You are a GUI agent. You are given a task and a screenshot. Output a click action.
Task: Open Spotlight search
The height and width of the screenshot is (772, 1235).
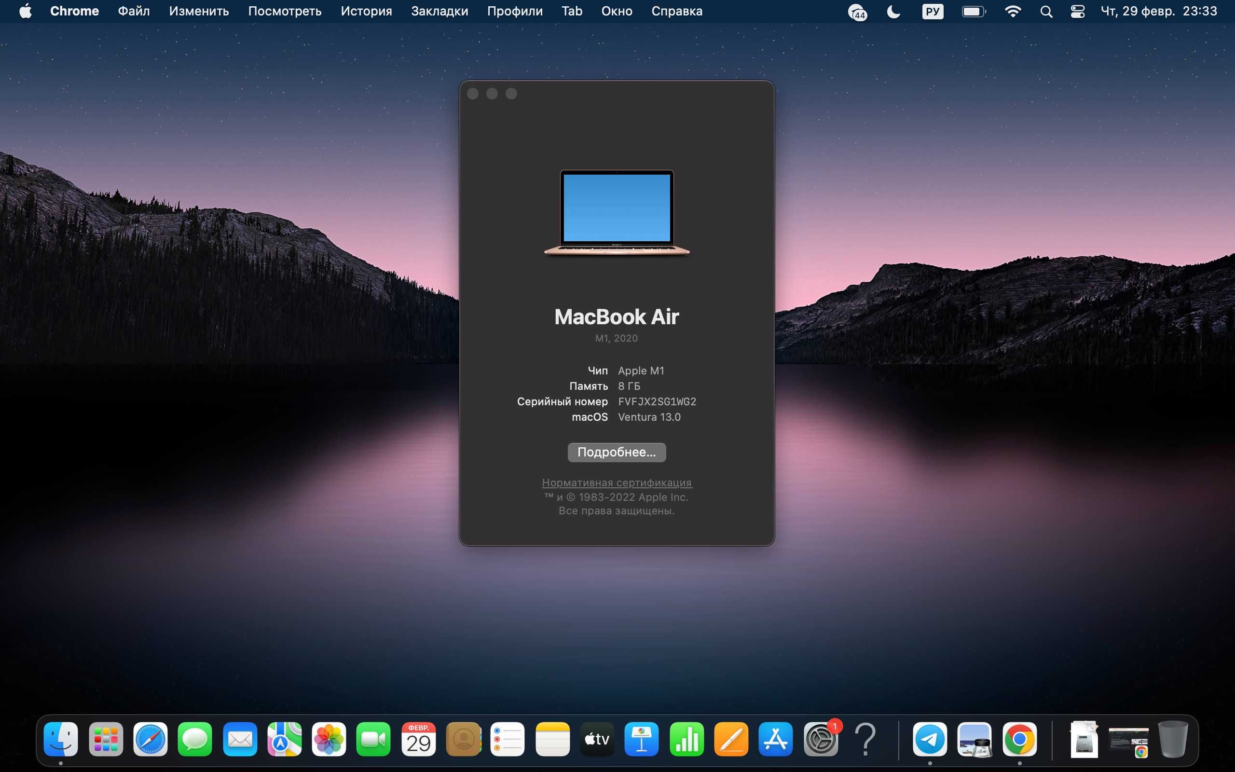[x=1046, y=11]
